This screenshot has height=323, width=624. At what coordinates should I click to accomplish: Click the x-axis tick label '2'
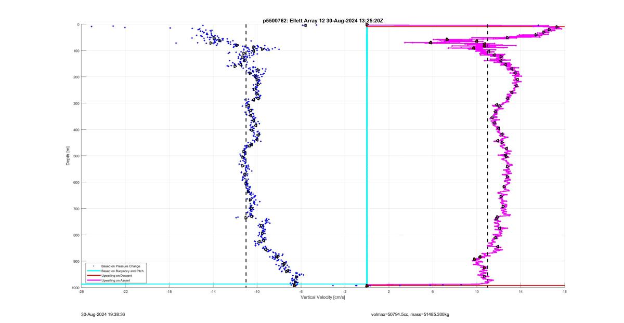click(x=389, y=291)
